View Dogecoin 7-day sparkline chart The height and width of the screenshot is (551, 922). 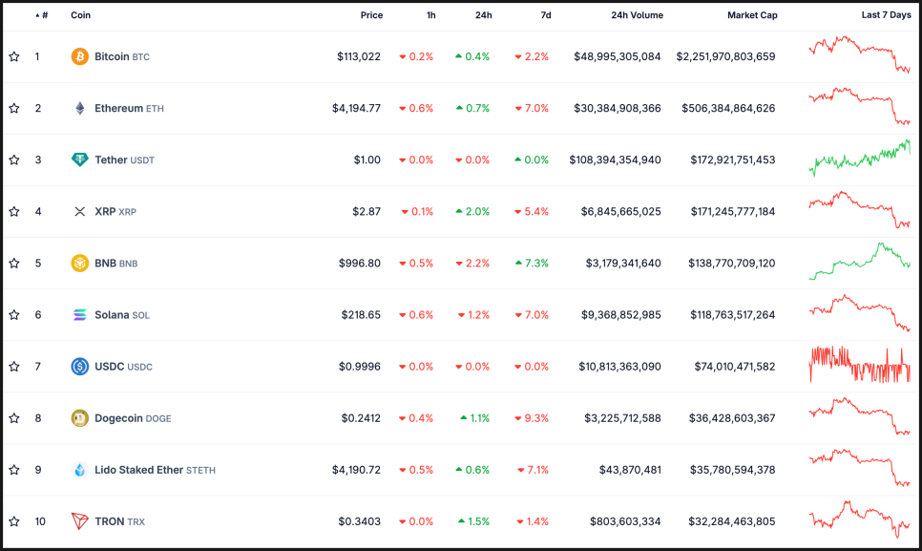[860, 416]
